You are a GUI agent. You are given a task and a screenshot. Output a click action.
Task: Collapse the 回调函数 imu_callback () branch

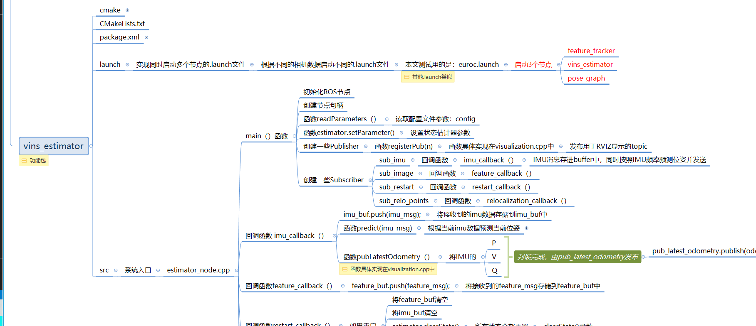335,236
